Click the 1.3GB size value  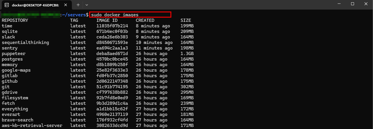pos(187,54)
